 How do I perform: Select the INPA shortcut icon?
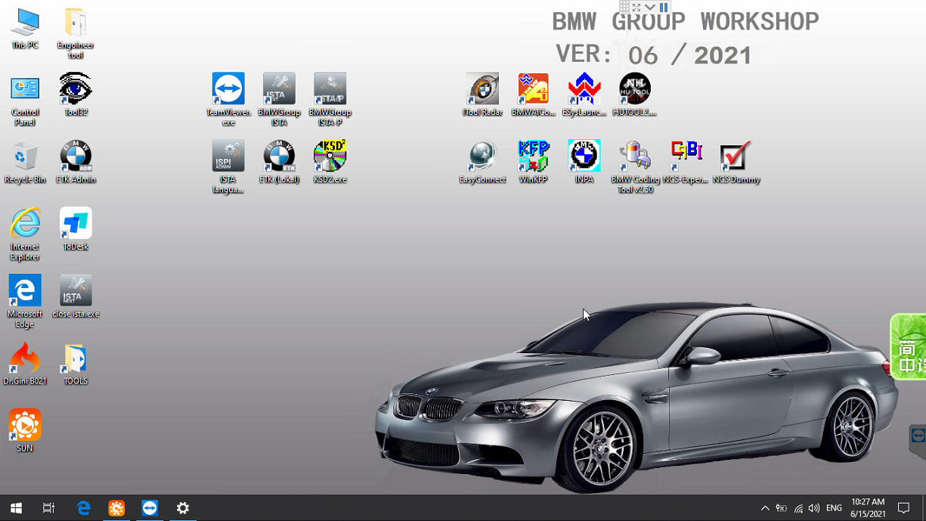[584, 163]
